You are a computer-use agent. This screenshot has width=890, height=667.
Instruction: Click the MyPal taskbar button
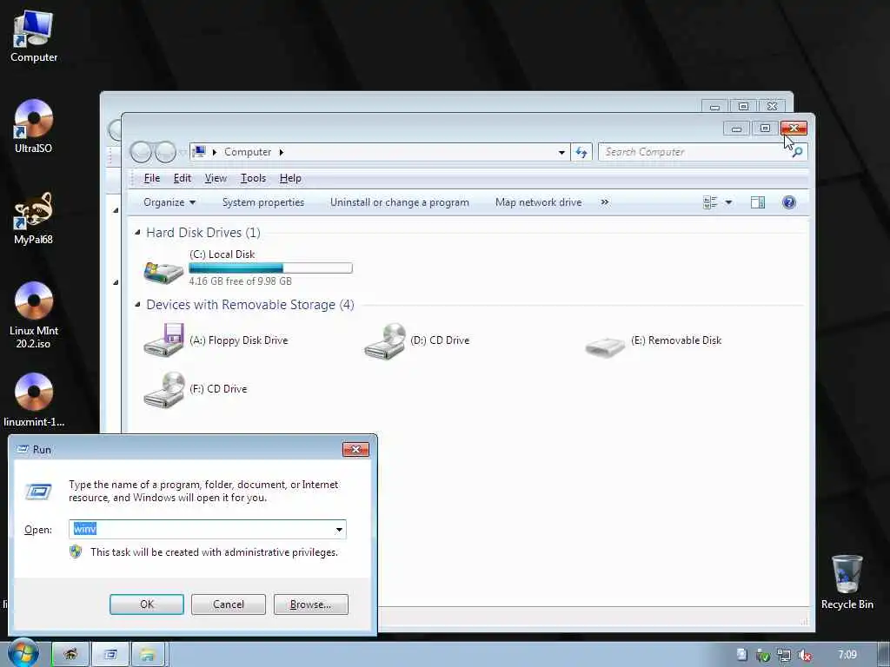71,655
